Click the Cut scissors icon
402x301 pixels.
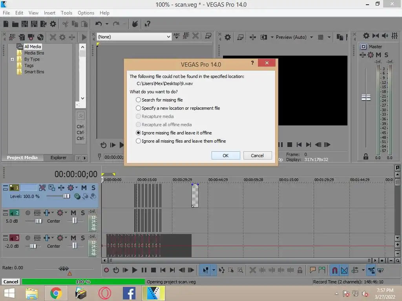click(66, 24)
